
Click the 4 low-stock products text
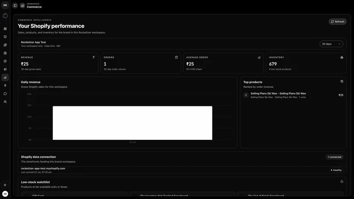click(280, 69)
